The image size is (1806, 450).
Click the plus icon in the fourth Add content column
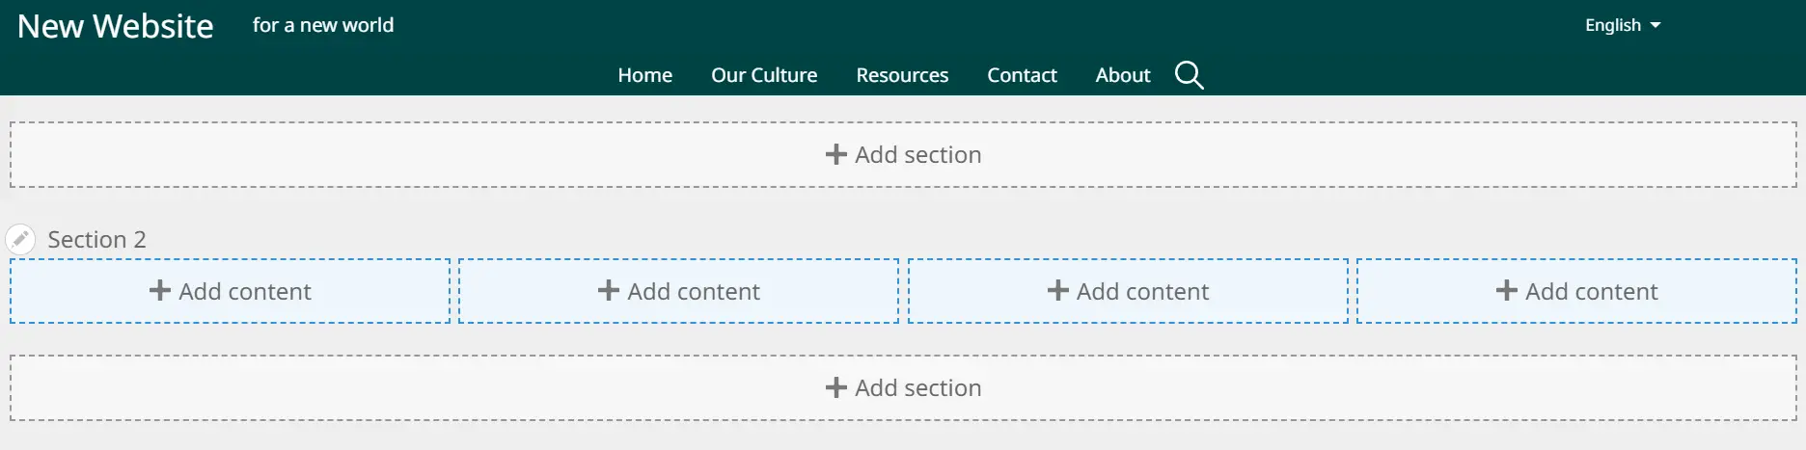[1507, 290]
